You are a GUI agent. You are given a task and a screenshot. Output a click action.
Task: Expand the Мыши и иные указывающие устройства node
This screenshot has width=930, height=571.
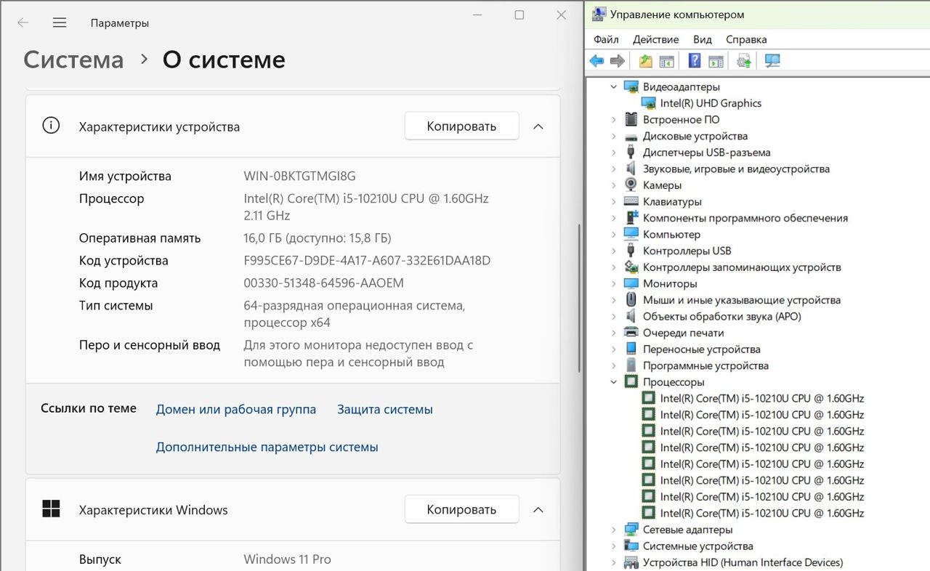tap(614, 300)
